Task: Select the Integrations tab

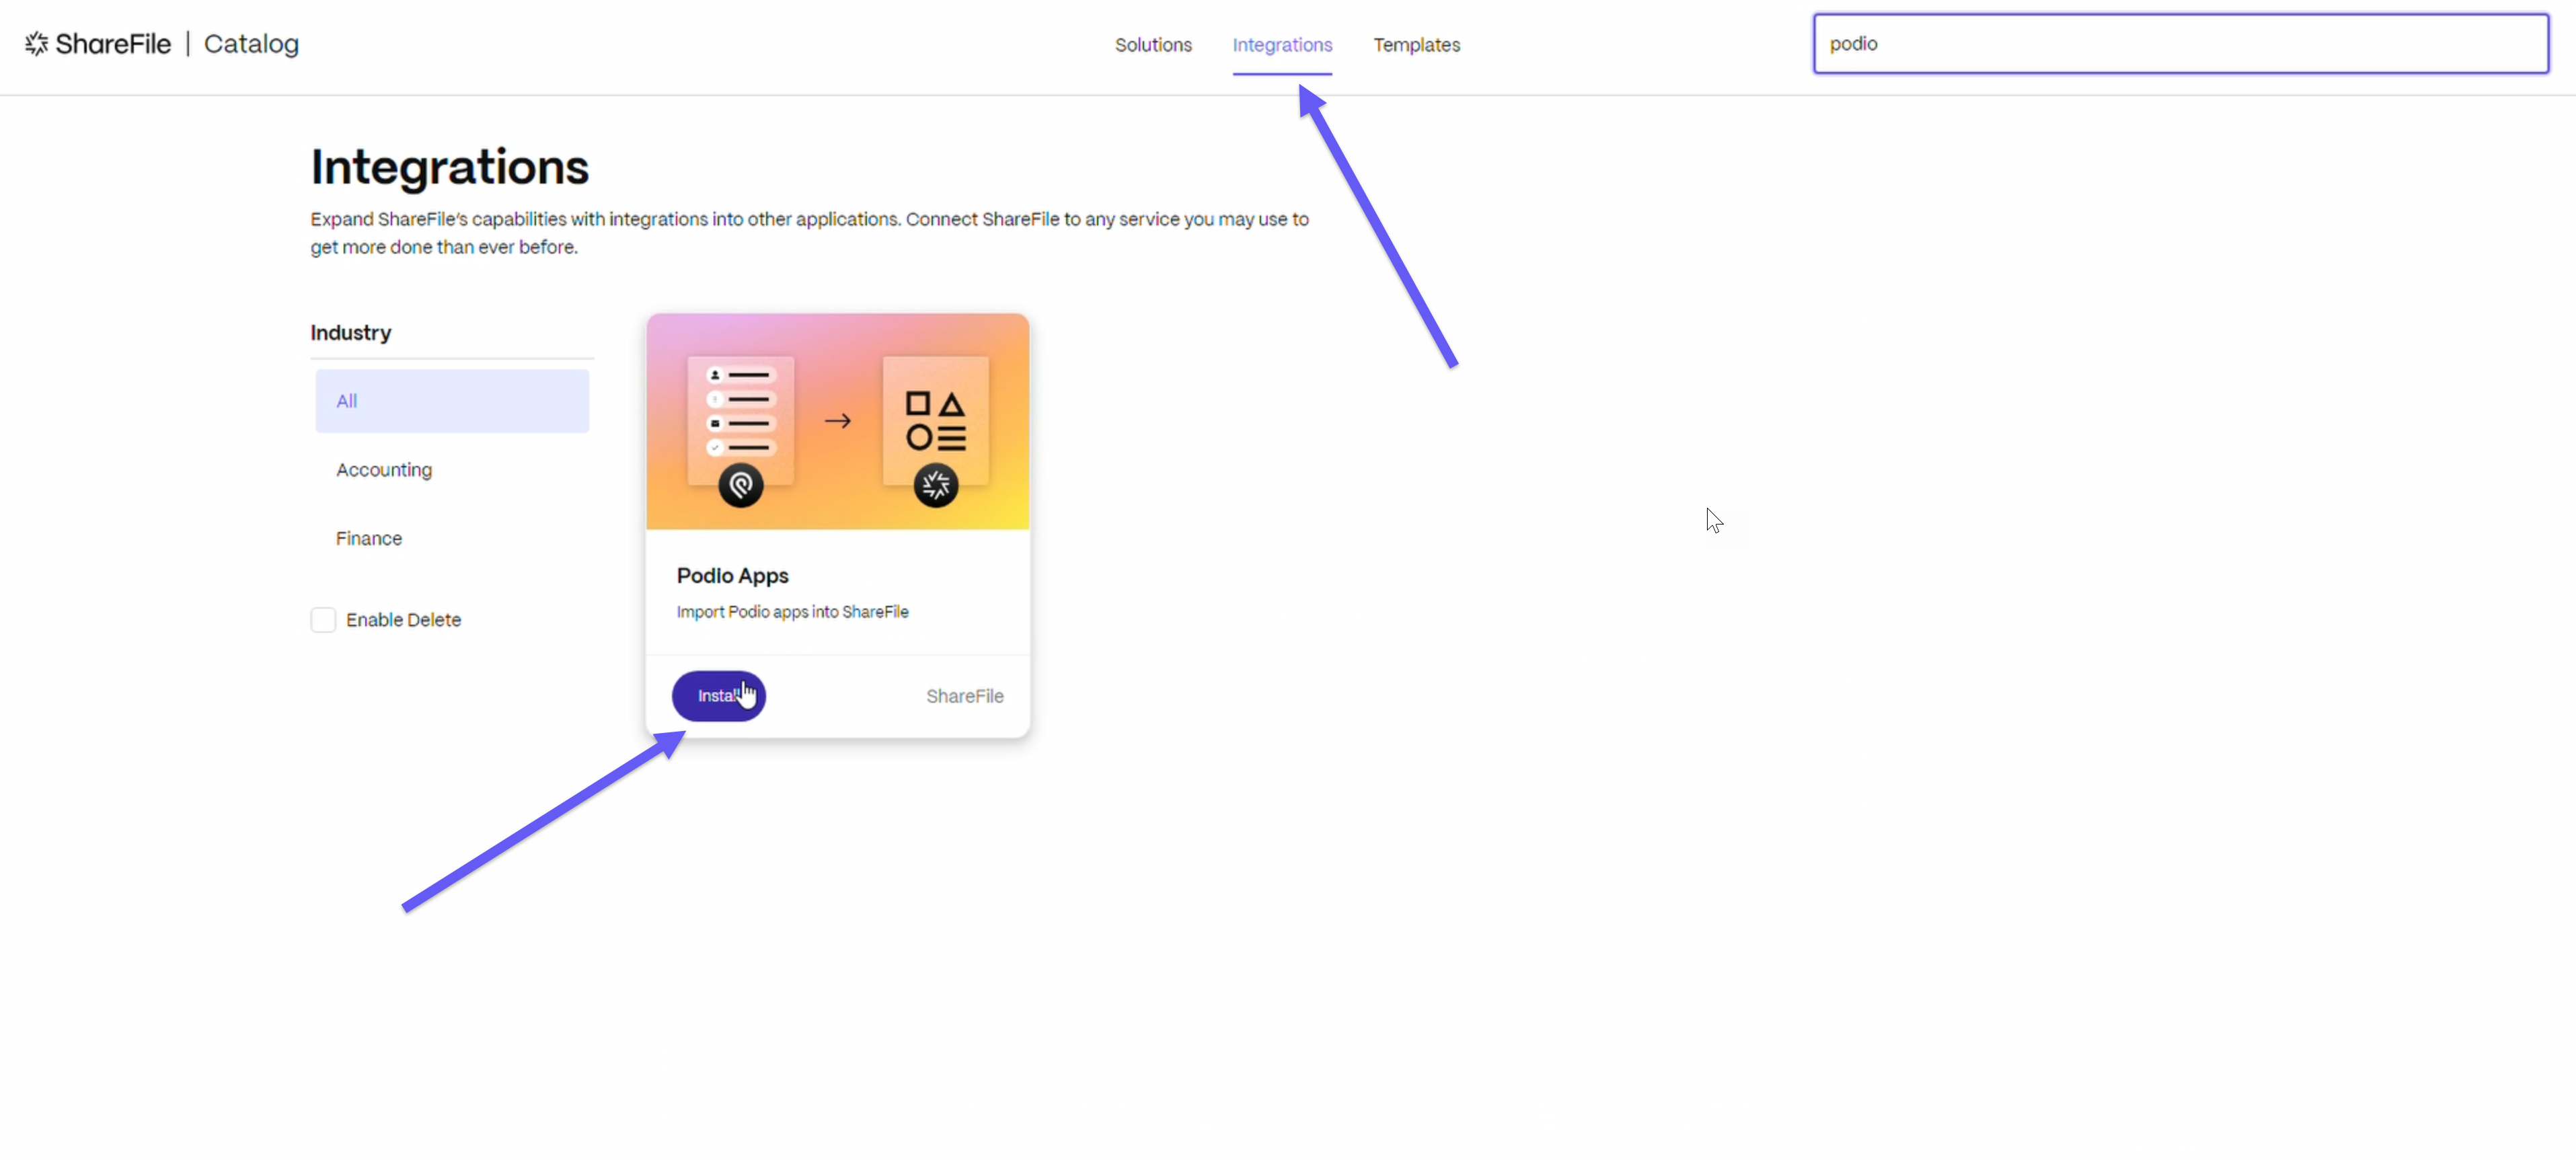Action: click(1282, 45)
